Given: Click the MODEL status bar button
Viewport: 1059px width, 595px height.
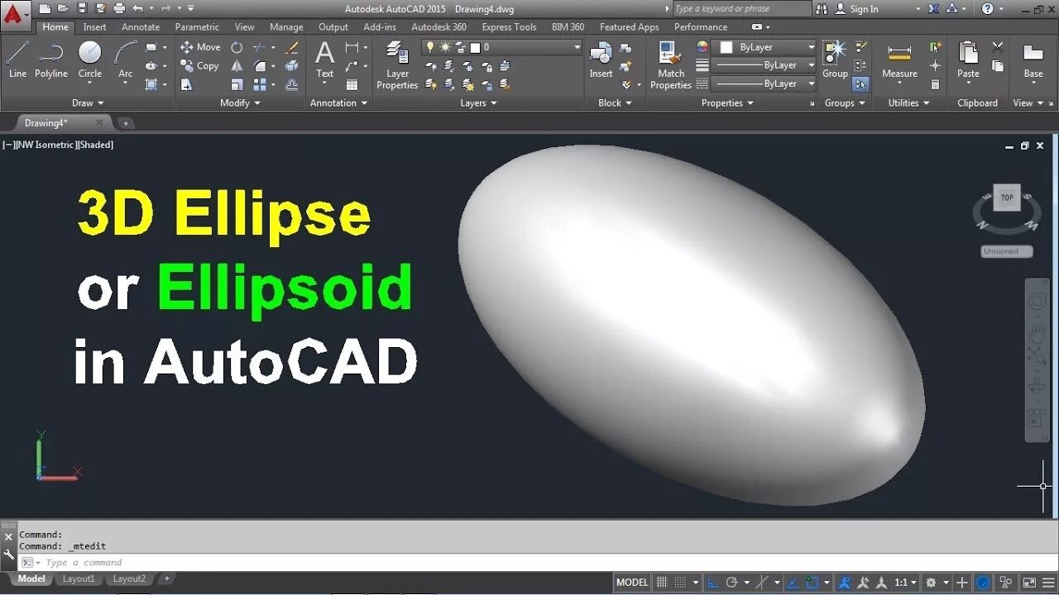Looking at the screenshot, I should click(632, 582).
